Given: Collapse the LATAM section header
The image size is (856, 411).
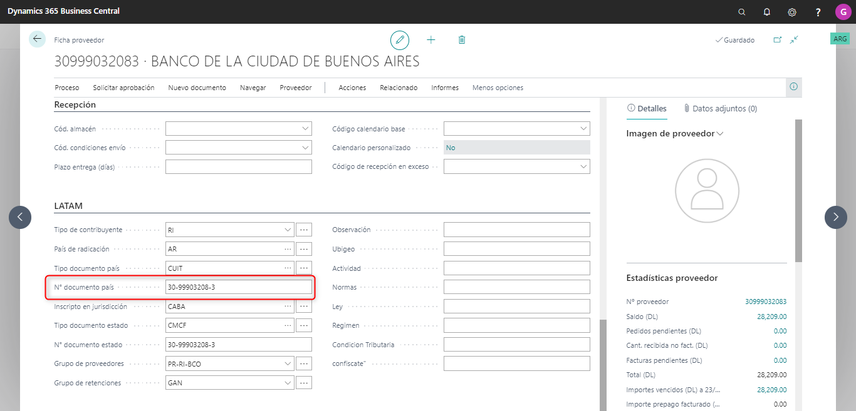Looking at the screenshot, I should [68, 206].
